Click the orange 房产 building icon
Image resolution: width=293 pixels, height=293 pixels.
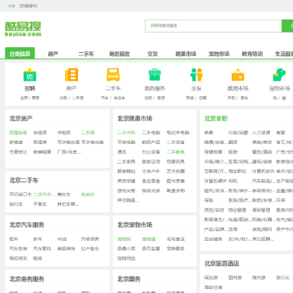pyautogui.click(x=72, y=75)
